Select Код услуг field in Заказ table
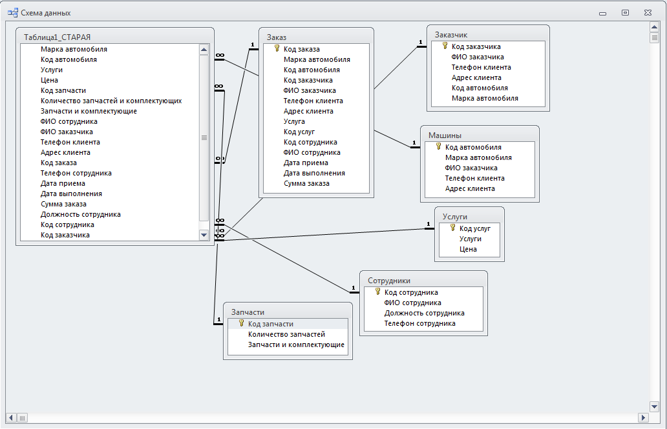Viewport: 667px width, 429px height. point(299,132)
